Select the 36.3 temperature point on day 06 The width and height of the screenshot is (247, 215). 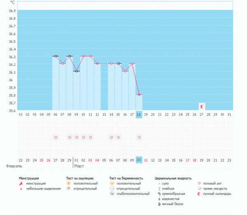(x=56, y=56)
